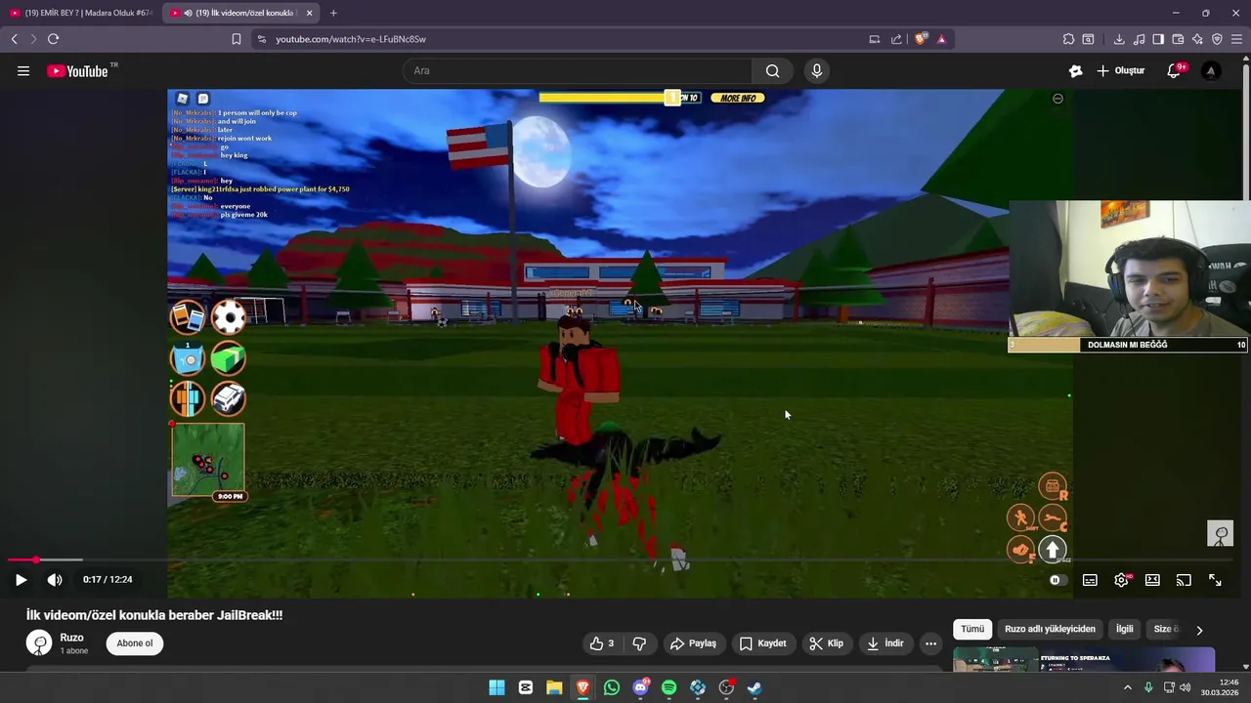The height and width of the screenshot is (703, 1251).
Task: Cast the video to a TV
Action: [1184, 580]
